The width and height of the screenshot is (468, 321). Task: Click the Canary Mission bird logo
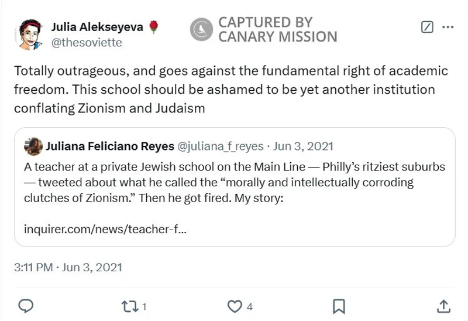pos(201,29)
